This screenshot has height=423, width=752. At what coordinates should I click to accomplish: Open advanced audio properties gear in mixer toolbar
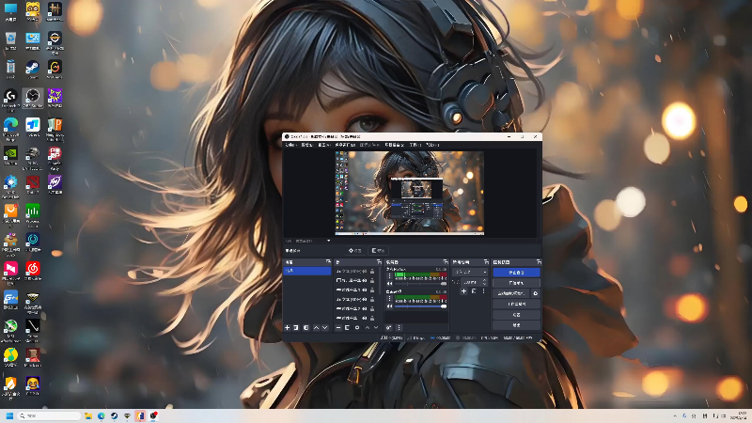click(389, 327)
